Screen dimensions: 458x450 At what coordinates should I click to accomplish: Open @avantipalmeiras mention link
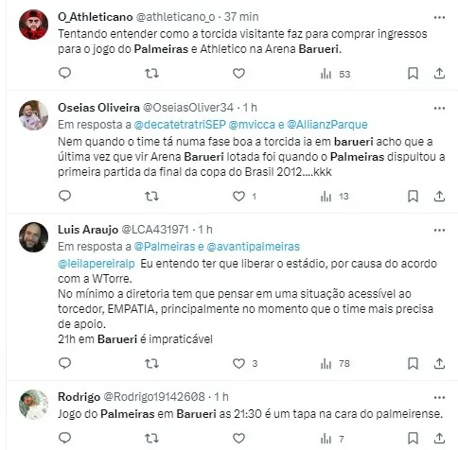(253, 247)
